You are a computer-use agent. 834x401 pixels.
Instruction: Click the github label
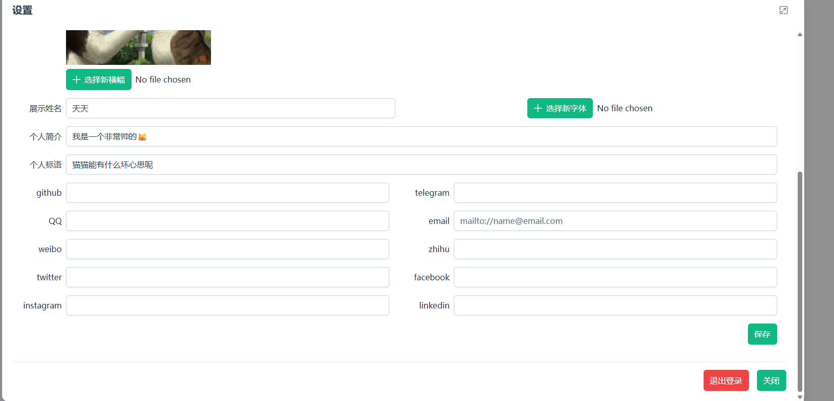coord(49,193)
